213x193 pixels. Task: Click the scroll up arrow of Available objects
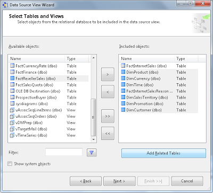93,58
